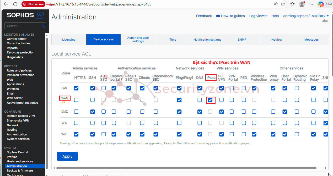The height and width of the screenshot is (176, 333).
Task: Open the Notification settings tab
Action: click(x=207, y=40)
